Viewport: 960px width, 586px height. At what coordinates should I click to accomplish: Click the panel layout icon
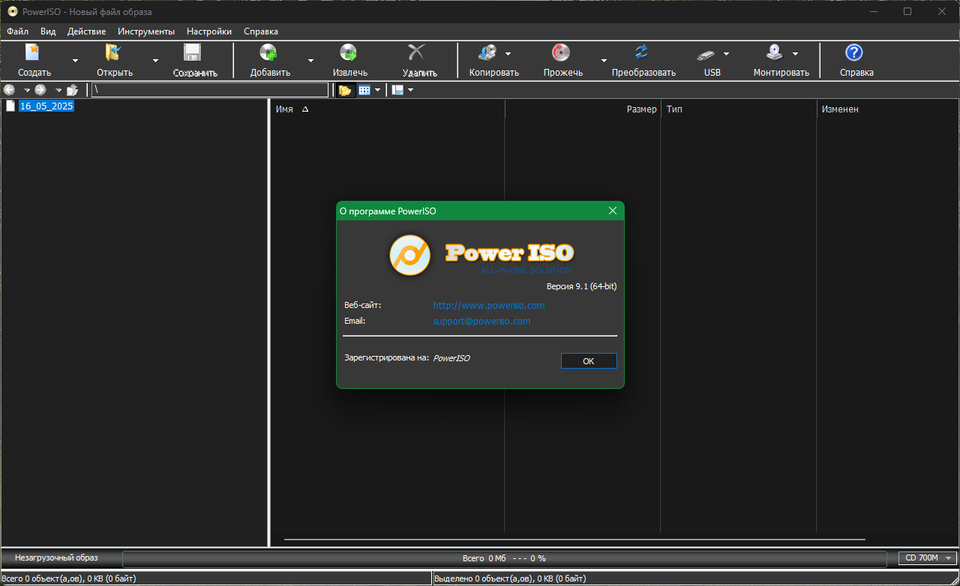pyautogui.click(x=397, y=90)
